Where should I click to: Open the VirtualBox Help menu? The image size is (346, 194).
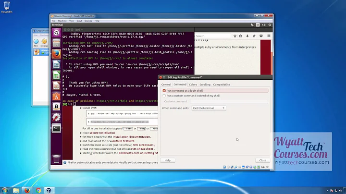[97, 21]
